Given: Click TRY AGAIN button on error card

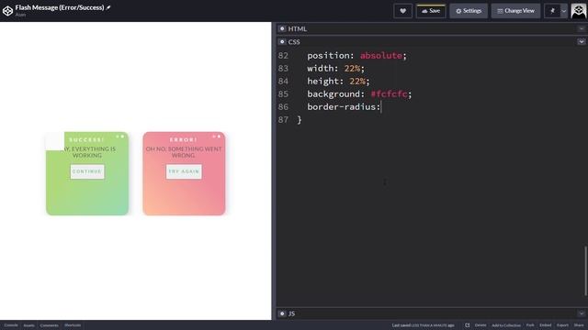Looking at the screenshot, I should 184,171.
